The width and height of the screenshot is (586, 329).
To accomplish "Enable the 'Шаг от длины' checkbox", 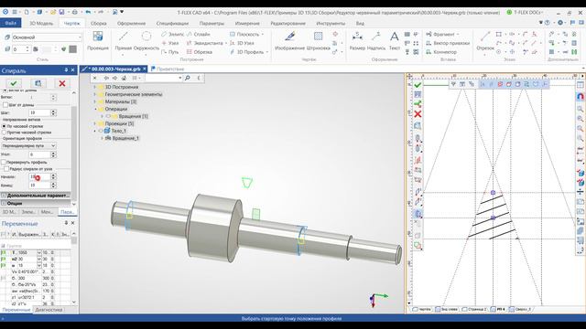I will pos(5,105).
